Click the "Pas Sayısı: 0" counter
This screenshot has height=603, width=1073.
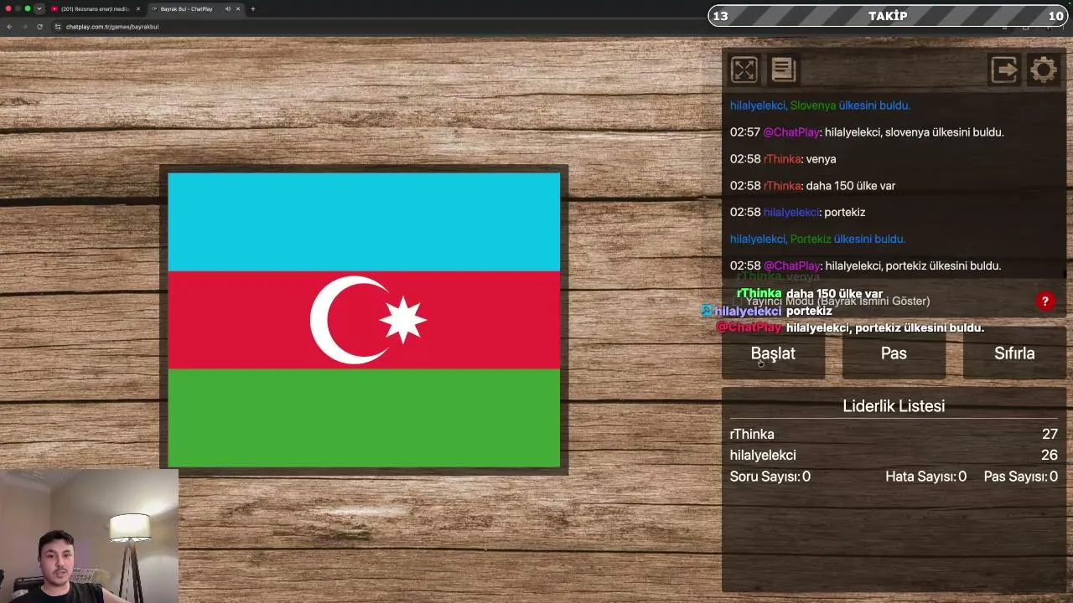(1020, 477)
